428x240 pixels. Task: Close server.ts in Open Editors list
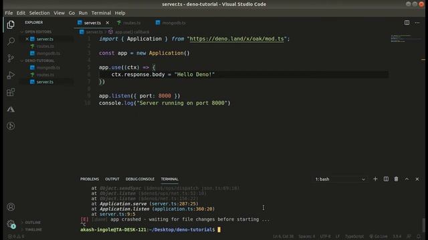click(x=27, y=39)
